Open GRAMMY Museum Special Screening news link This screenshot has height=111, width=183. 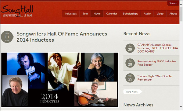pyautogui.click(x=158, y=48)
